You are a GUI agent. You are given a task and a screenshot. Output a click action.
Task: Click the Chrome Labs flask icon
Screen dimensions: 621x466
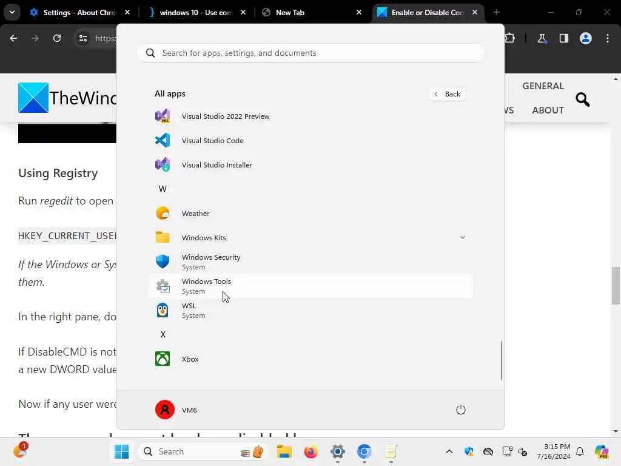[542, 38]
